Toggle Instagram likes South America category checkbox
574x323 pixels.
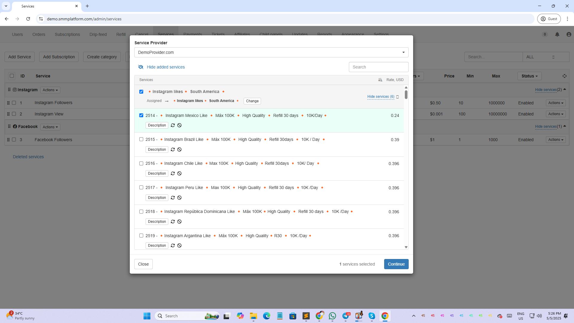141,92
